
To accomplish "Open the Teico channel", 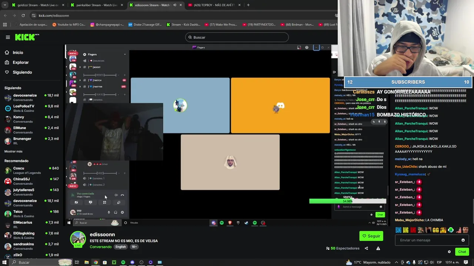I will (x=31, y=214).
